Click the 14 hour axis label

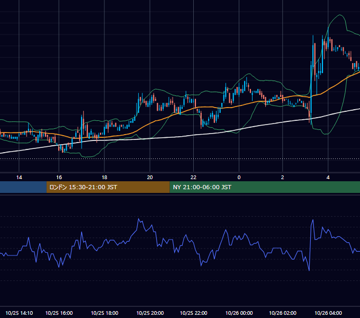[19, 178]
